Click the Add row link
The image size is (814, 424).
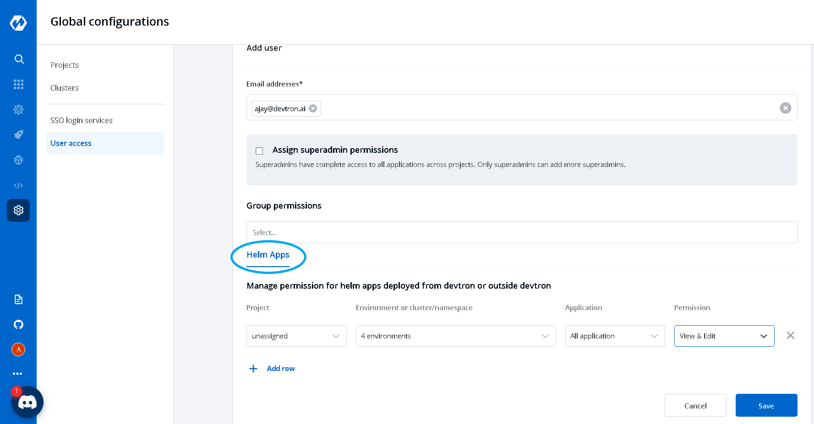click(x=280, y=369)
